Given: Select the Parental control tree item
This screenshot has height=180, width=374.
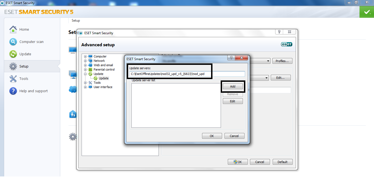Looking at the screenshot, I should point(104,69).
